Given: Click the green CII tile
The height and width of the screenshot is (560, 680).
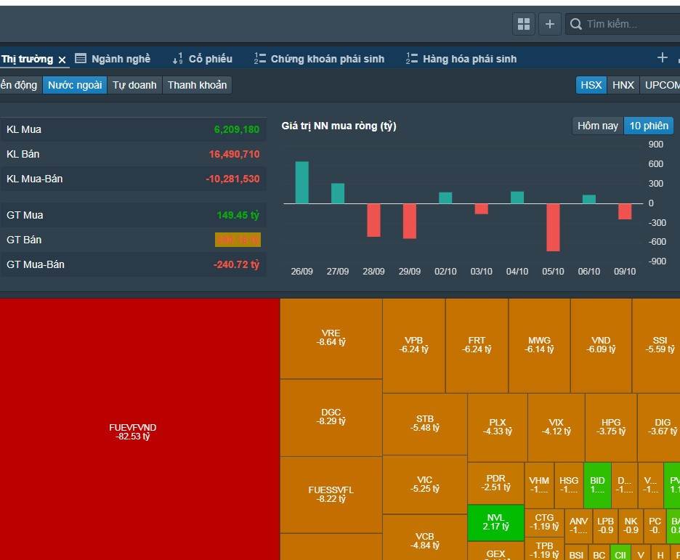Looking at the screenshot, I should pos(620,553).
